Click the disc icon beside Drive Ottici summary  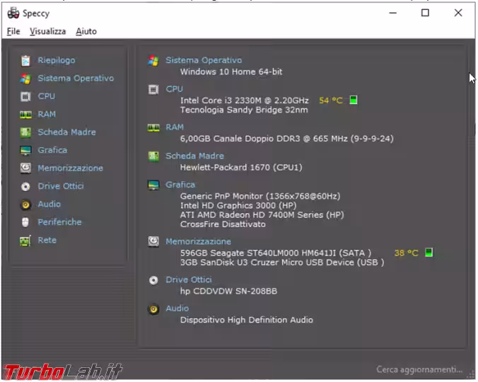[153, 280]
